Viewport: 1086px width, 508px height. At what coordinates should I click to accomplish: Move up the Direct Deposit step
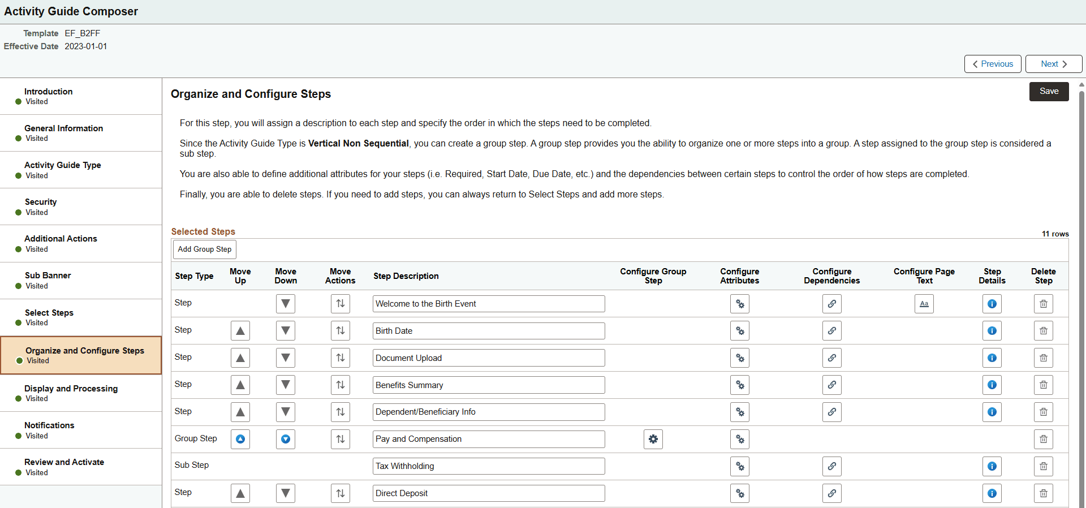[240, 494]
